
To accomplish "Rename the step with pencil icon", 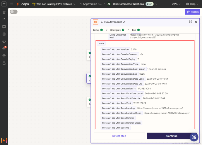I will tap(124, 22).
